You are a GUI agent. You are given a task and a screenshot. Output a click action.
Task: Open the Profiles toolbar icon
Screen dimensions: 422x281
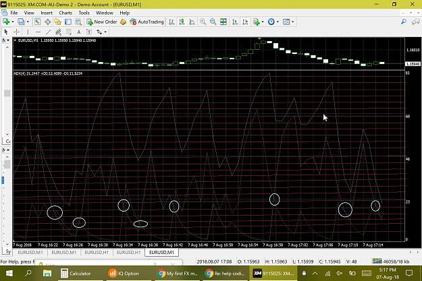[21, 22]
